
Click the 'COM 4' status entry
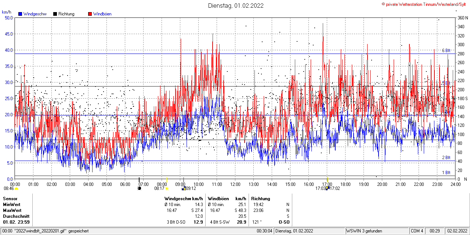[417, 231]
